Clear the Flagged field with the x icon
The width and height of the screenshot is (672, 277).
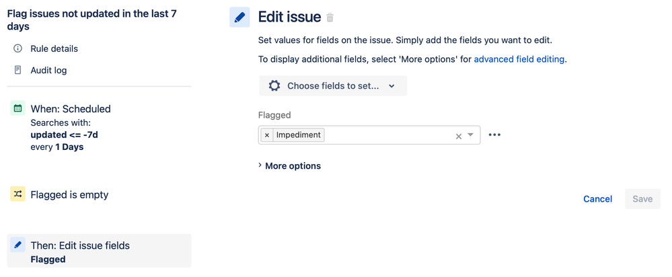(x=459, y=136)
